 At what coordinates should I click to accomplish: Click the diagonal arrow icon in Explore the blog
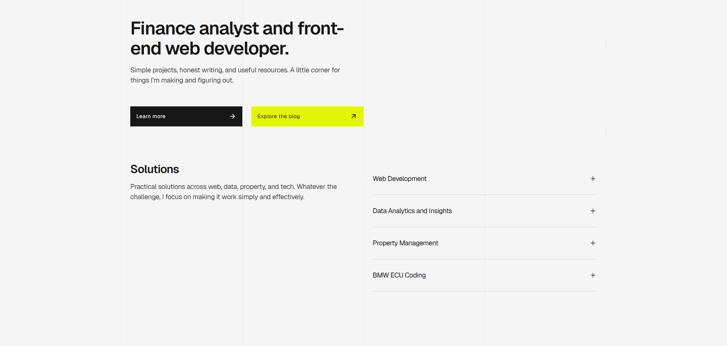pyautogui.click(x=353, y=116)
